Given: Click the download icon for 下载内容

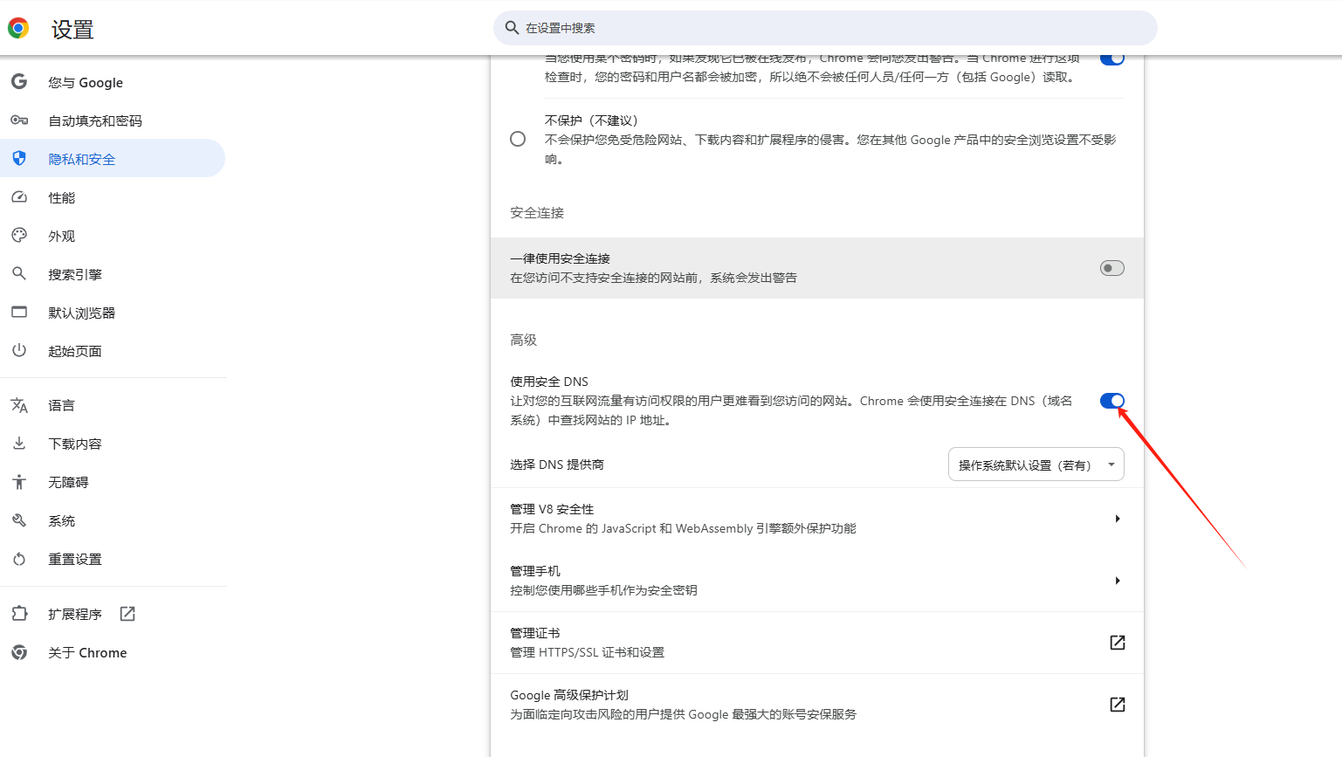Looking at the screenshot, I should [19, 444].
